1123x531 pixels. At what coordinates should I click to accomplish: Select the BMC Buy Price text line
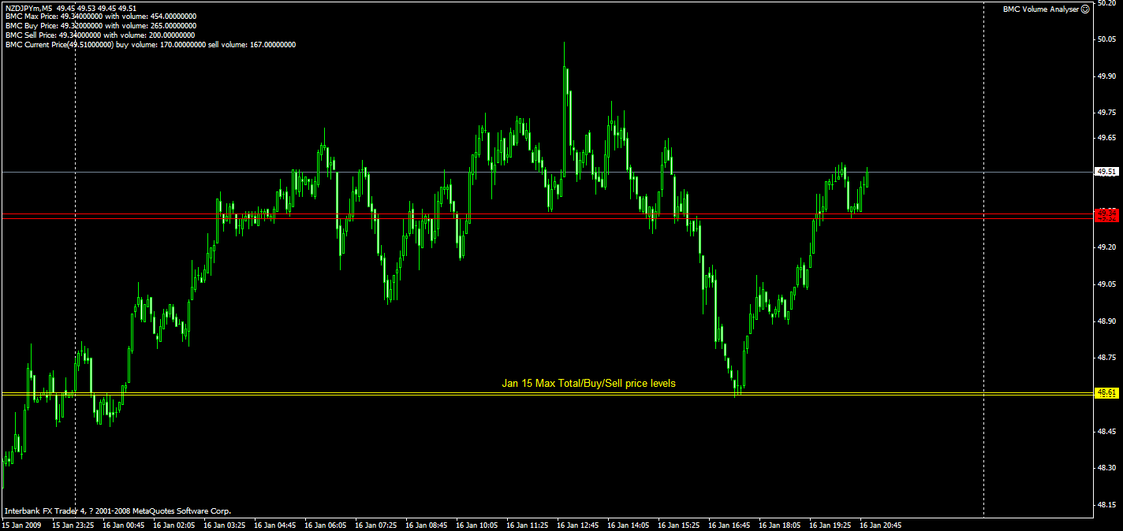tap(100, 26)
